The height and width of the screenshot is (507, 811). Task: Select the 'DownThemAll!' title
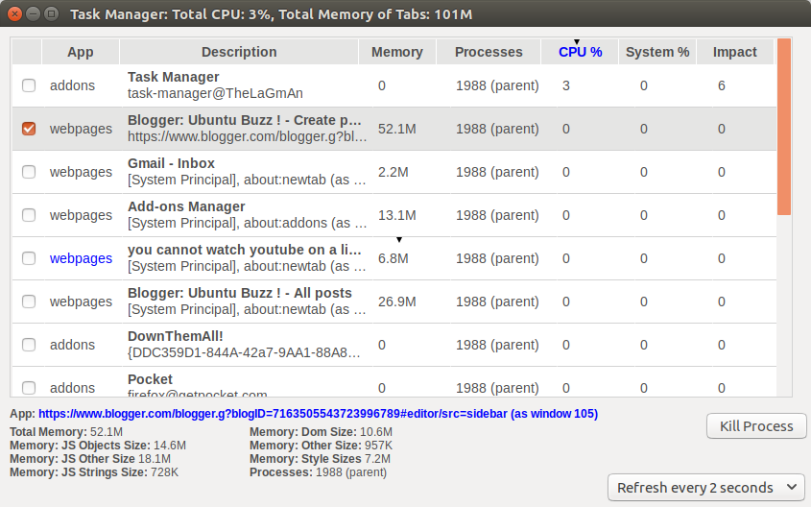click(x=176, y=336)
